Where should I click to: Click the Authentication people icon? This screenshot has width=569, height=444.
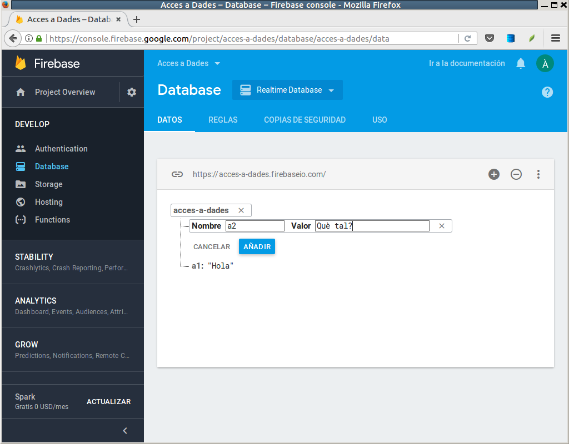(x=21, y=149)
